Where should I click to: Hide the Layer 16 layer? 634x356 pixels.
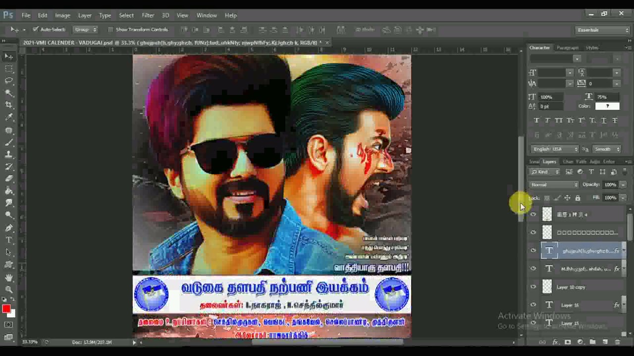coord(533,305)
